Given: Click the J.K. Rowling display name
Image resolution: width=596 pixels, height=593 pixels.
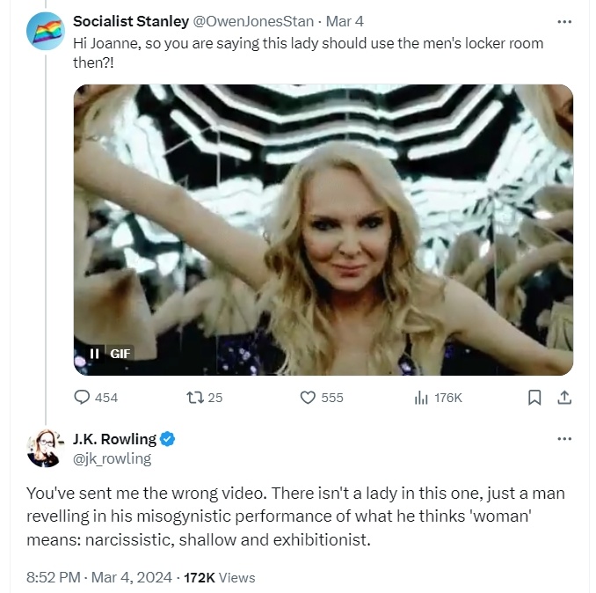Looking at the screenshot, I should (x=115, y=439).
